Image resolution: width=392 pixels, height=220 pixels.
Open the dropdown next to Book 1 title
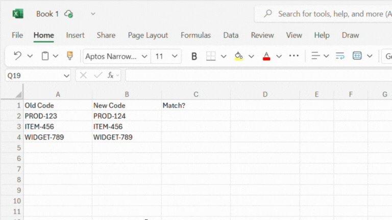93,14
